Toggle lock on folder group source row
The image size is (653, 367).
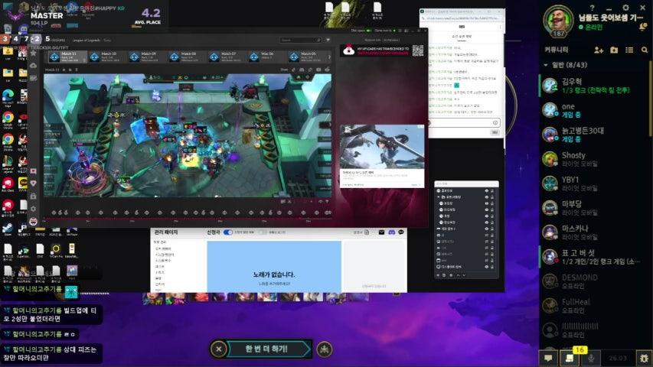(x=491, y=196)
